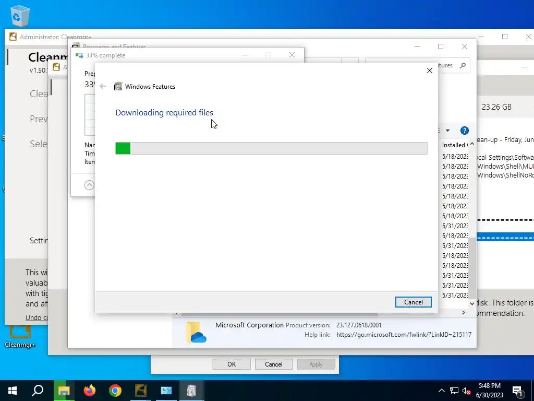This screenshot has height=401, width=534.
Task: Click the OneDrive folder icon
Action: pyautogui.click(x=196, y=332)
